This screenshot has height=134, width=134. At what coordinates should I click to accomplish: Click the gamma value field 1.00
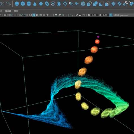pyautogui.click(x=105, y=15)
